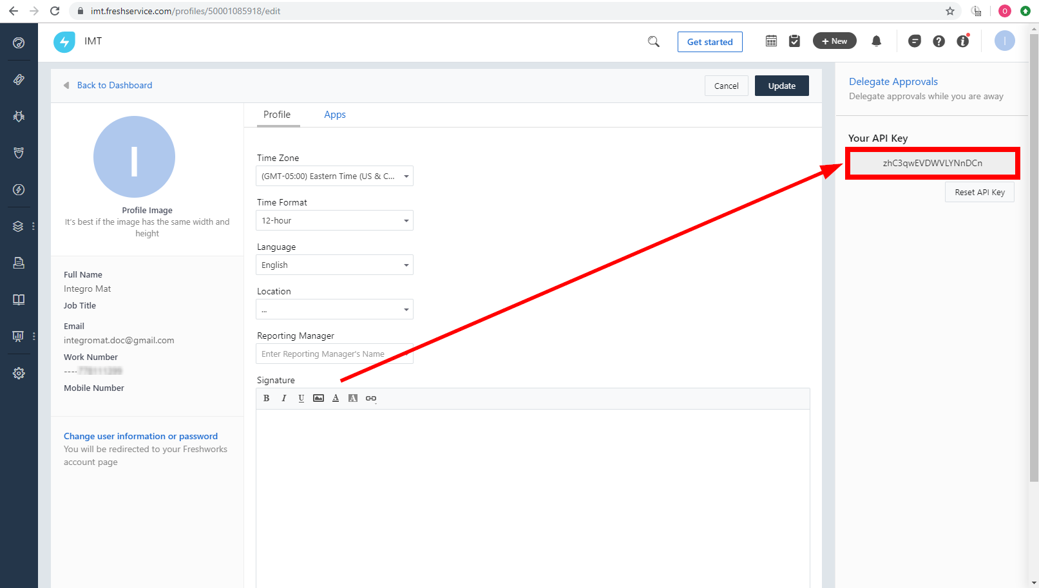Click the page vertical scrollbar
The image size is (1039, 588).
1034,258
